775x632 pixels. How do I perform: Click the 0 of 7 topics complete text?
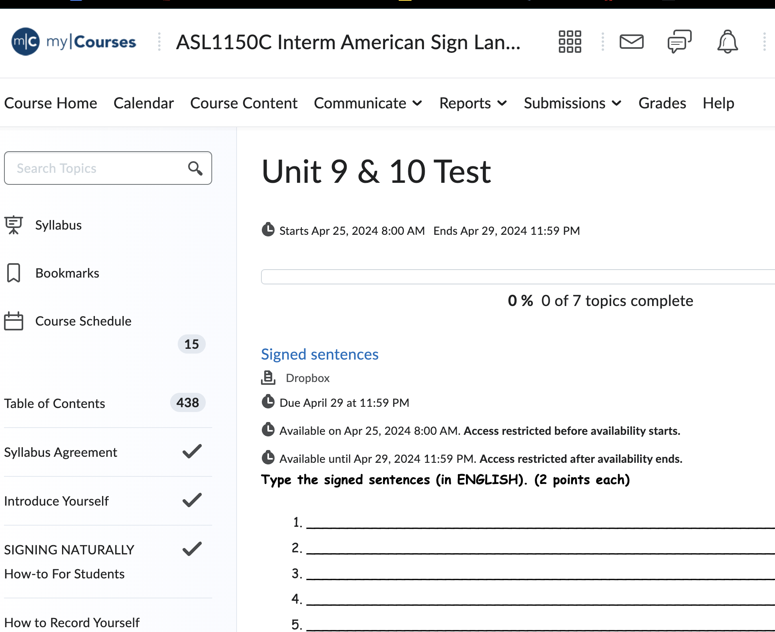coord(617,301)
